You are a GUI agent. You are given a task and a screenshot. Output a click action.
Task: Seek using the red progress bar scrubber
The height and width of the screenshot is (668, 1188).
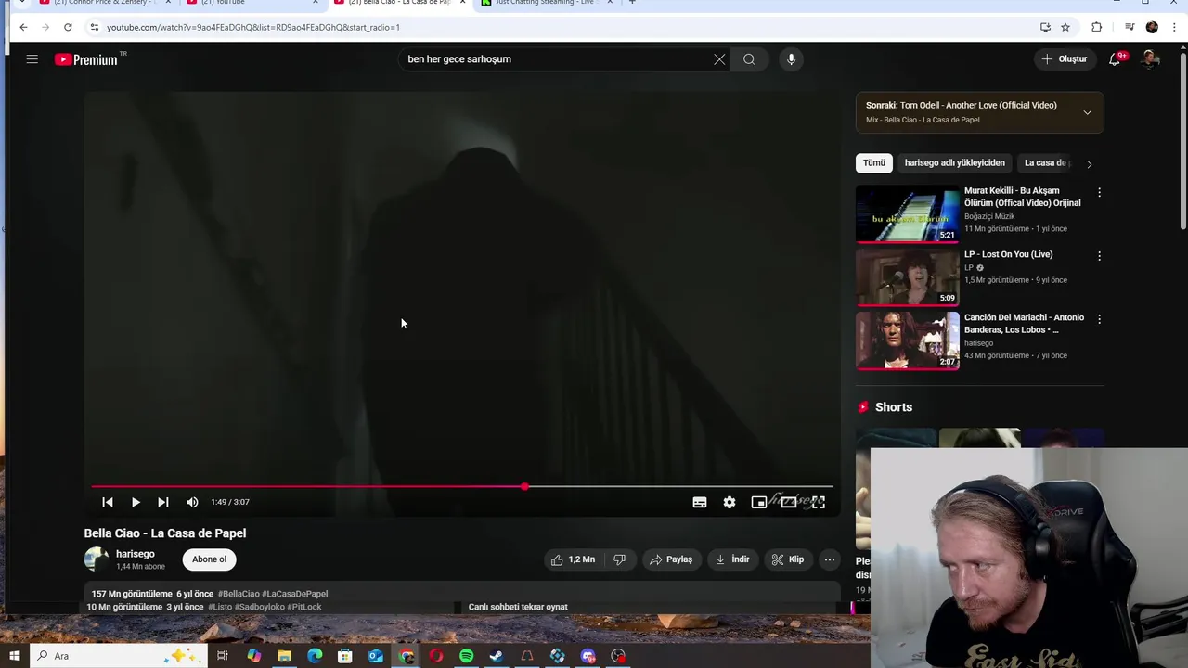(x=525, y=486)
